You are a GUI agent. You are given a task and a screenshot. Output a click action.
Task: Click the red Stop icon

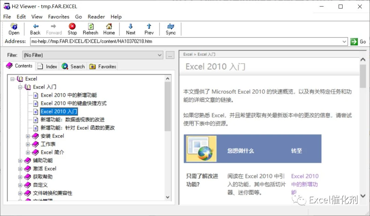pyautogui.click(x=72, y=26)
